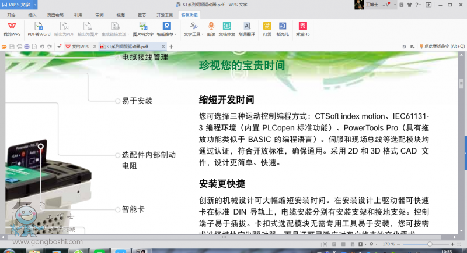The width and height of the screenshot is (467, 253).
Task: Expand the WPS 文字 application menu arrow
Action: [x=34, y=5]
